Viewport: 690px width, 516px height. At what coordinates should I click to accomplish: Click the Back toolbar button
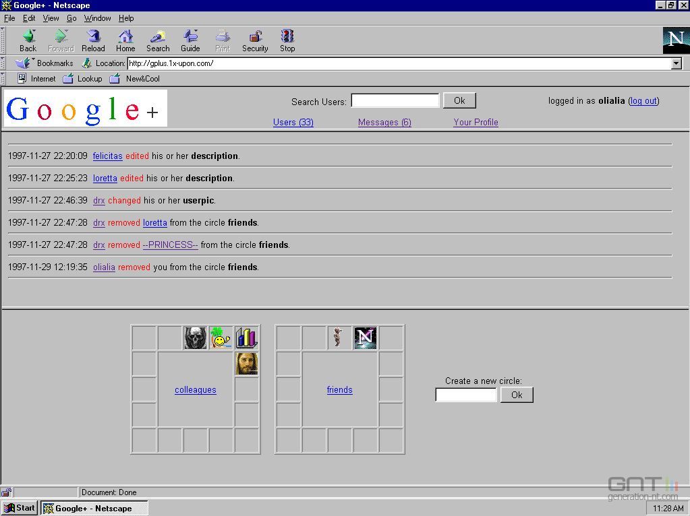pos(28,40)
